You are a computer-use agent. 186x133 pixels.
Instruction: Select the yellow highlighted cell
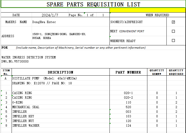tap(148, 11)
